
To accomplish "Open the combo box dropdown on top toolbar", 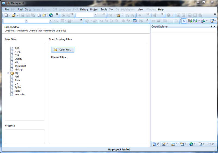I will tap(96, 15).
